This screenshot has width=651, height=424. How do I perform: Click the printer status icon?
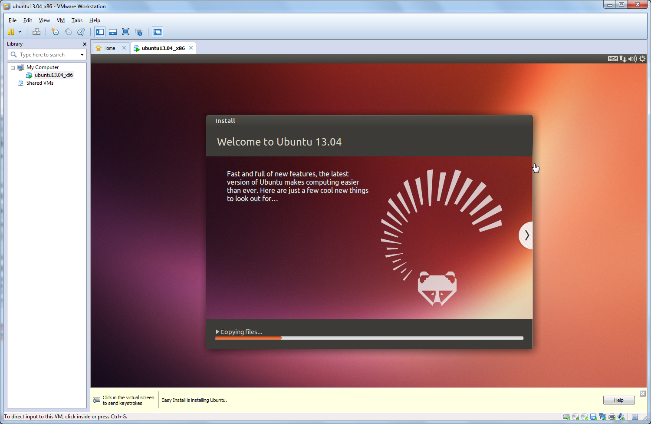(x=612, y=417)
